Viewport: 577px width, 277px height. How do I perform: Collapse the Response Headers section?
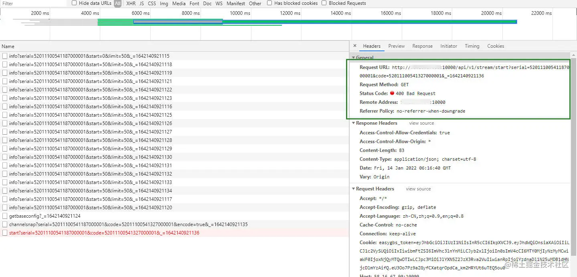tap(354, 123)
